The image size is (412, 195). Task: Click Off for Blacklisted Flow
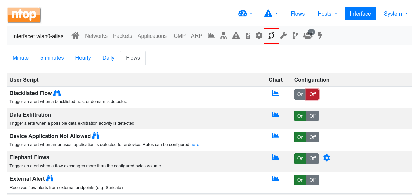313,94
